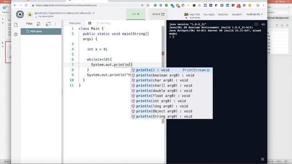Viewport: 292px width, 164px height.
Task: Click first green extension icon
Action: pyautogui.click(x=155, y=5)
